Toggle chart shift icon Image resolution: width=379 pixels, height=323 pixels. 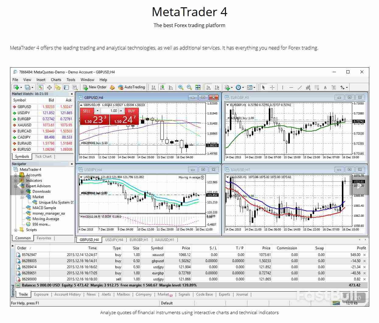(x=217, y=87)
